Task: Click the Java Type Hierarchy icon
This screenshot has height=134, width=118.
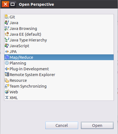Action: click(7, 40)
